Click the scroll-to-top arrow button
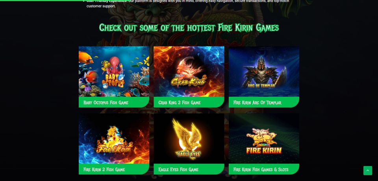Screen dimensions: 378x181 point(368,171)
